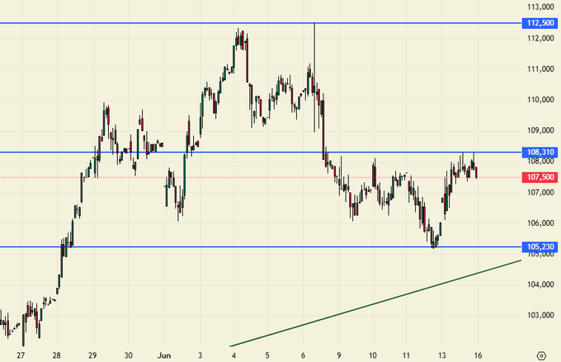Click the 112,500 blue price label

click(540, 23)
